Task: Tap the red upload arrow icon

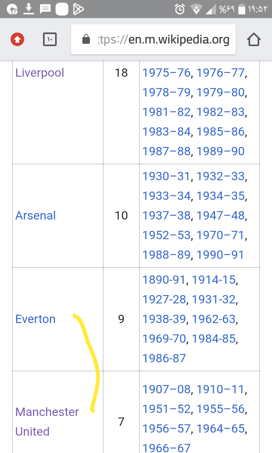Action: click(17, 39)
